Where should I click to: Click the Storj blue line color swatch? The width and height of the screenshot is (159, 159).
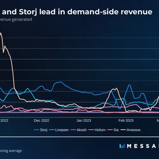coord(37,130)
